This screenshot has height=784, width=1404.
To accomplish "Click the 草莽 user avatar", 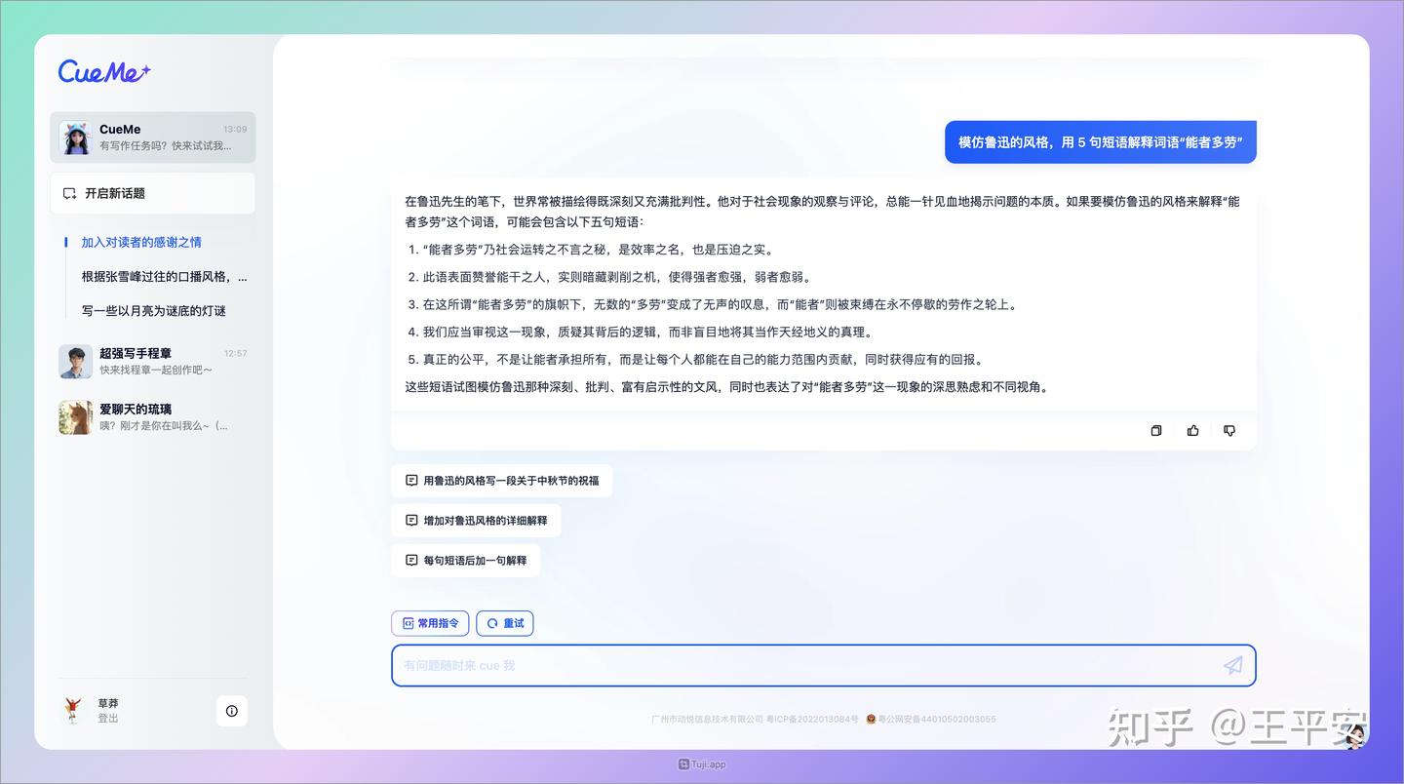I will pos(75,710).
